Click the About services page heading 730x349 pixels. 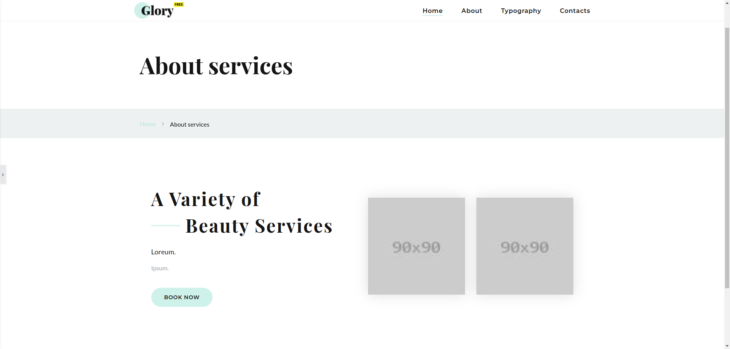(216, 65)
